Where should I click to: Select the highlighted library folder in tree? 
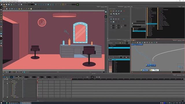[x=139, y=31]
